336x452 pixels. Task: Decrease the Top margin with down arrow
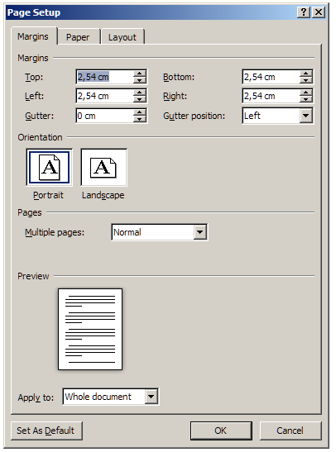[x=140, y=80]
